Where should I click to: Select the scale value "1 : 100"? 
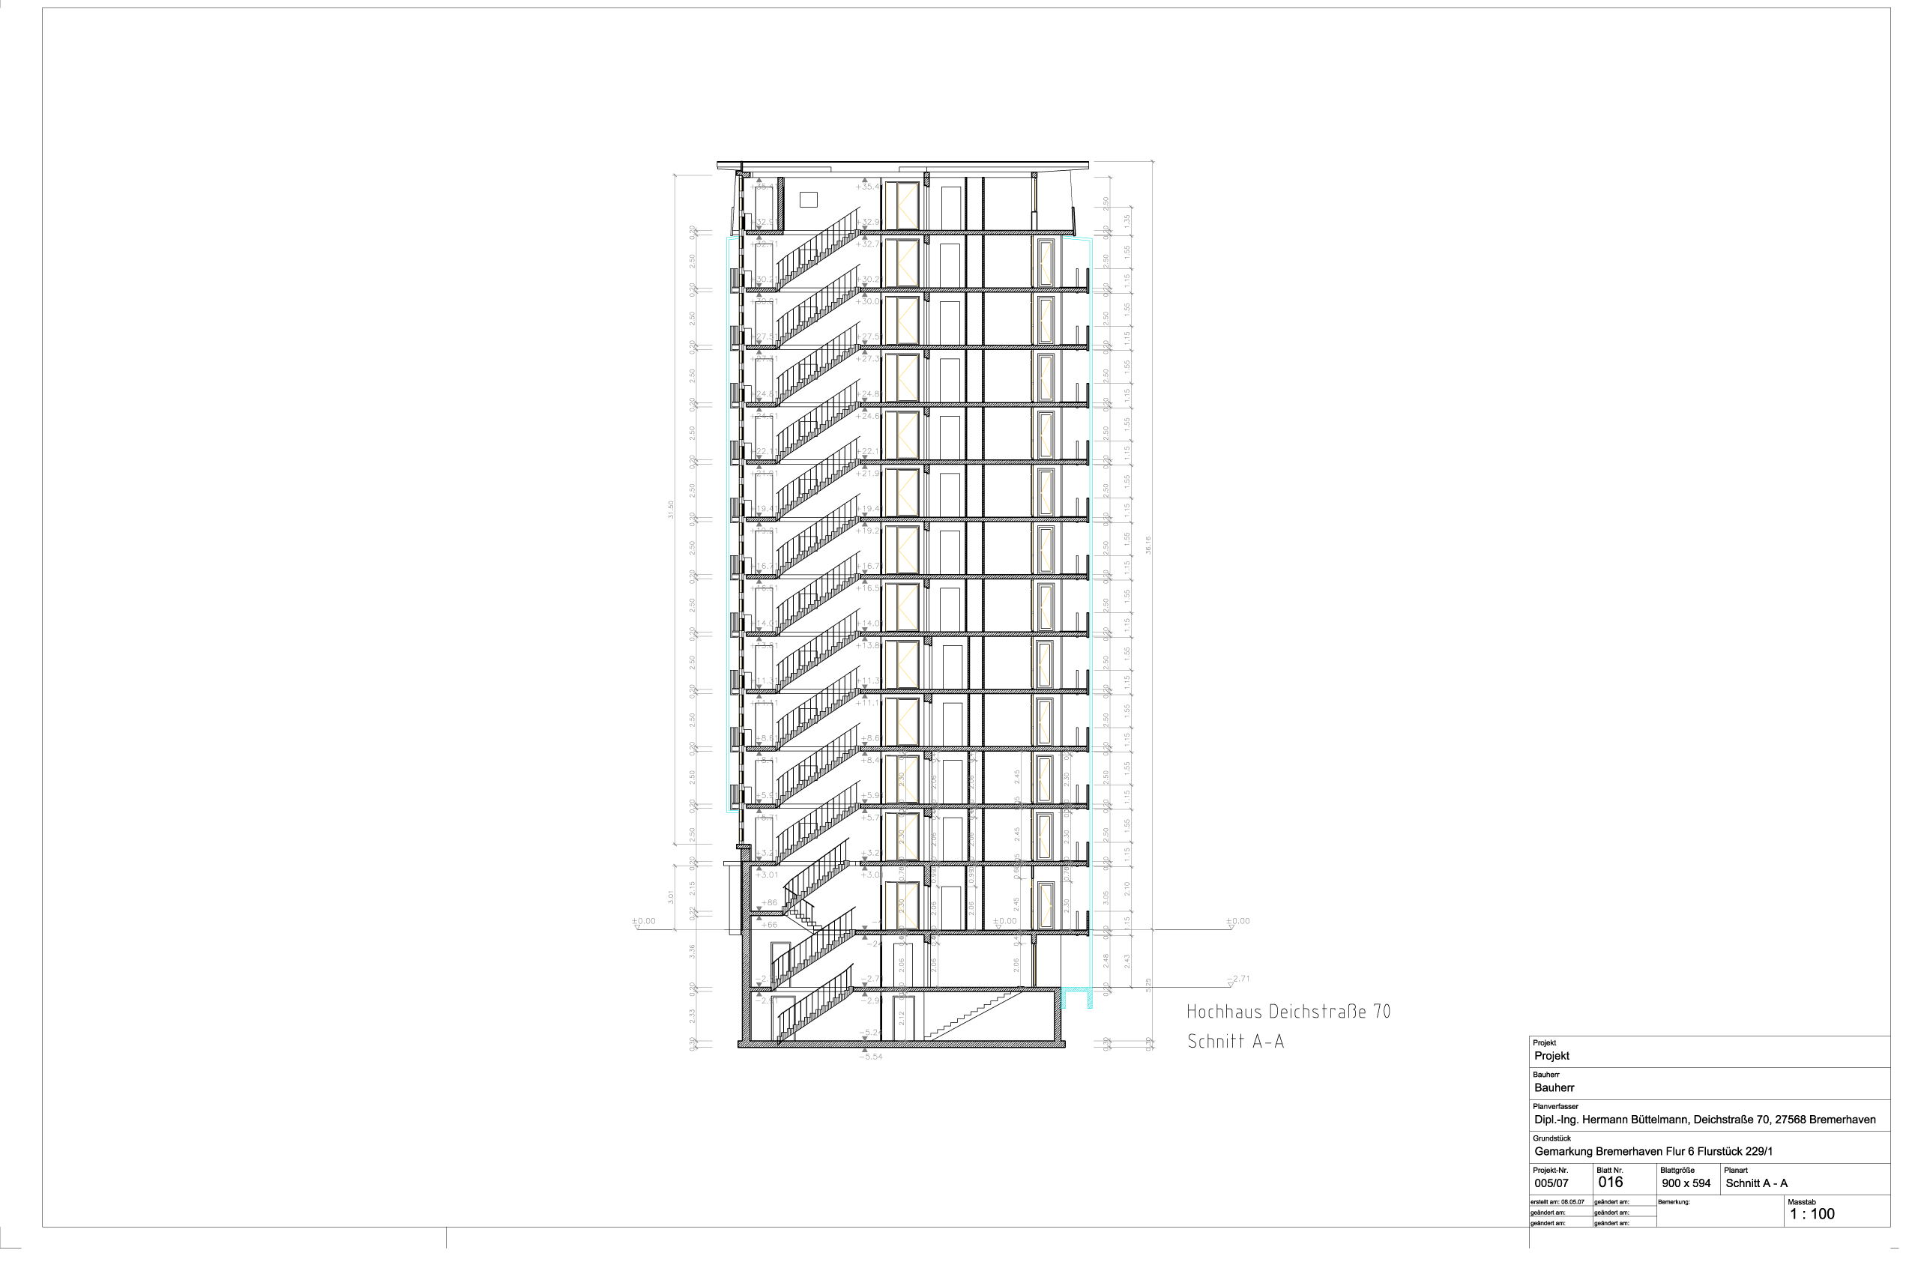1812,1215
